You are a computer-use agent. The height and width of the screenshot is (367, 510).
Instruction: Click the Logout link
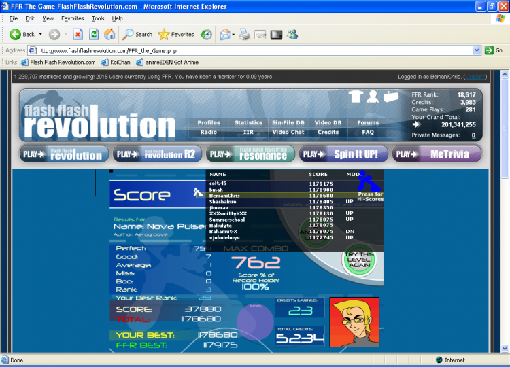click(x=475, y=77)
